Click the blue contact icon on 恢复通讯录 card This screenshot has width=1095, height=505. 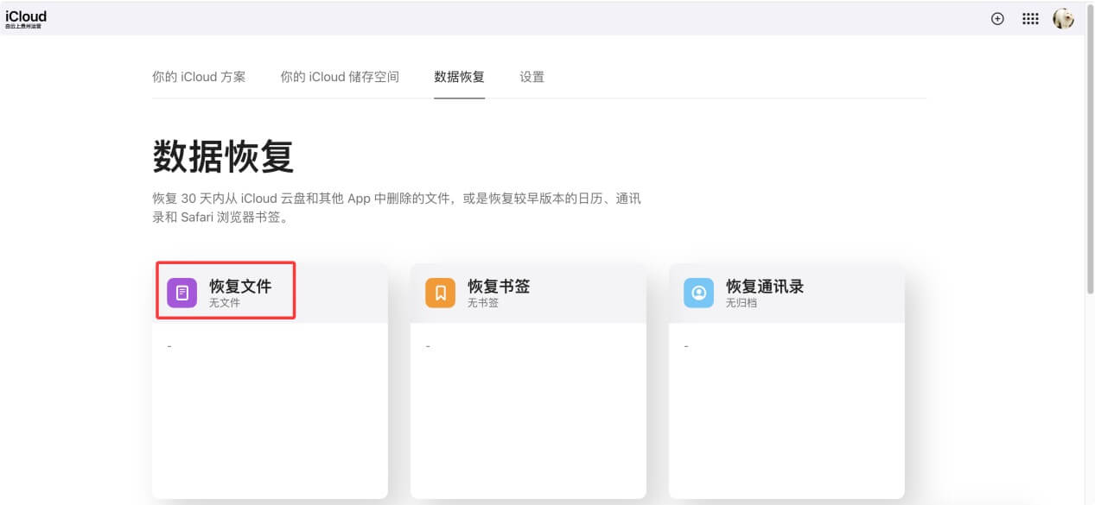[697, 293]
